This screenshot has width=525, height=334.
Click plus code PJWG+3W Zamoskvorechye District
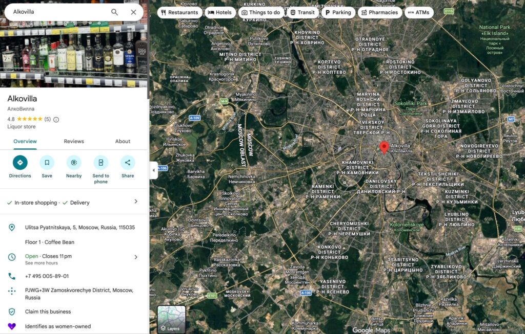79,294
